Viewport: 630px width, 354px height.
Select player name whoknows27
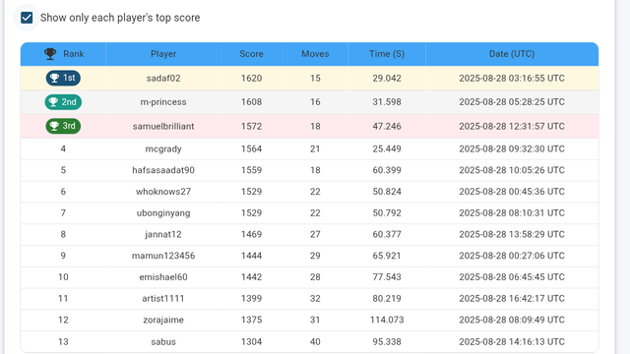click(x=163, y=192)
